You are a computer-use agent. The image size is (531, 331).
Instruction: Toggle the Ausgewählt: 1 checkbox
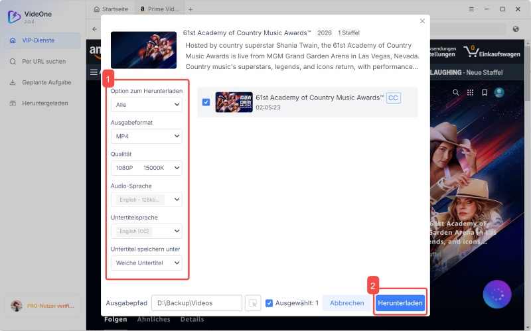269,303
